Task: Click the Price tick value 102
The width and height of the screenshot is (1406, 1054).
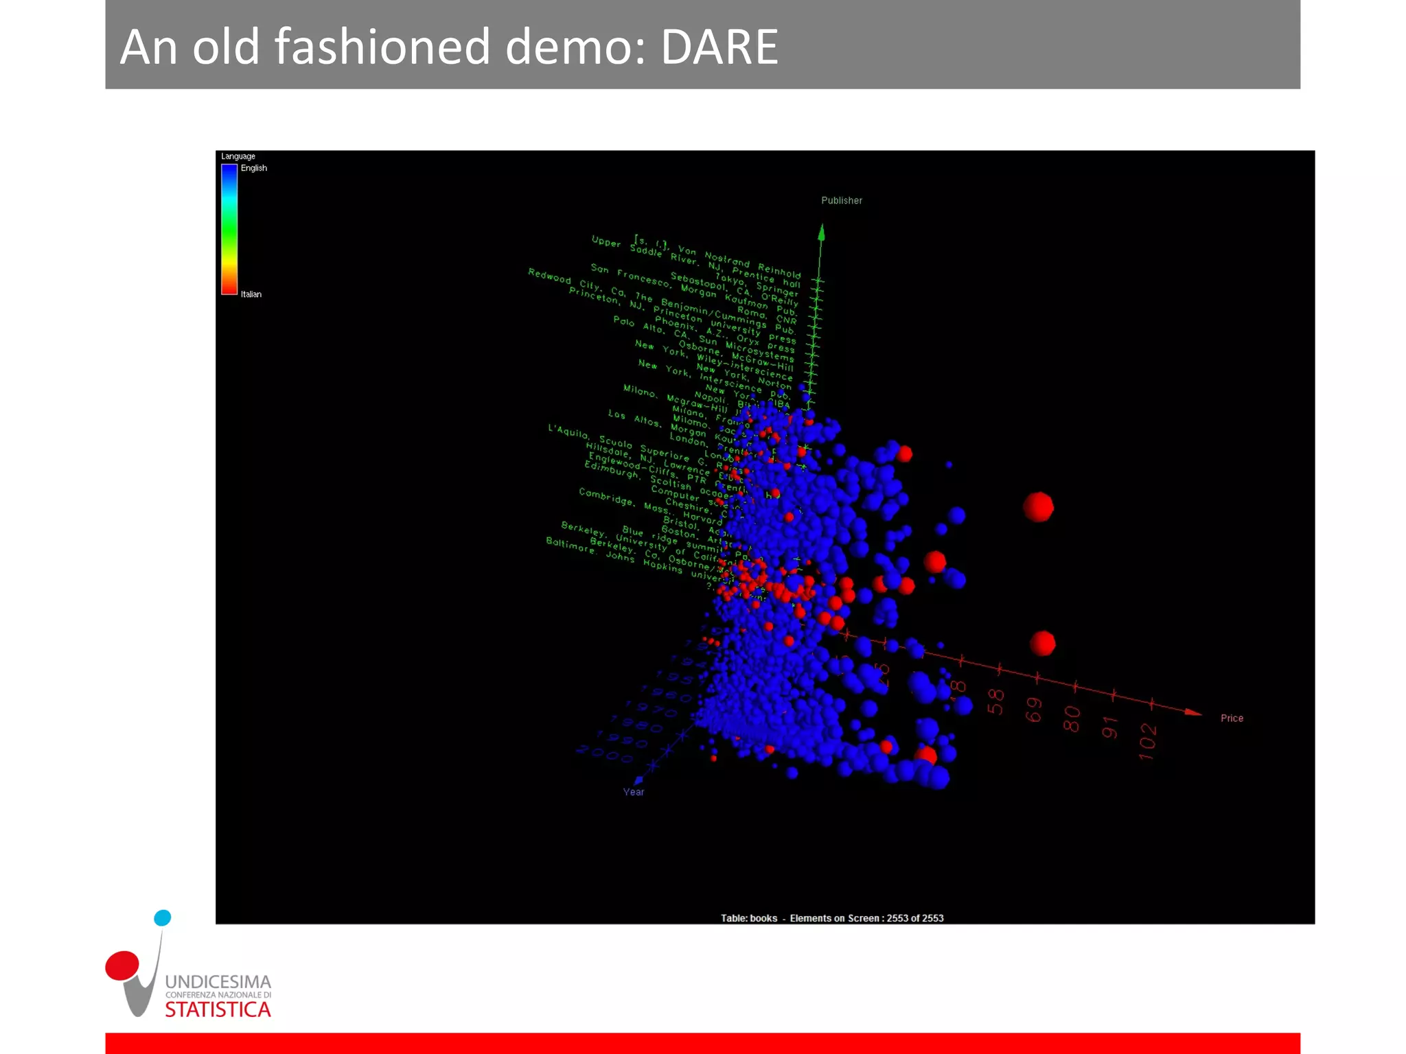Action: coord(1147,742)
